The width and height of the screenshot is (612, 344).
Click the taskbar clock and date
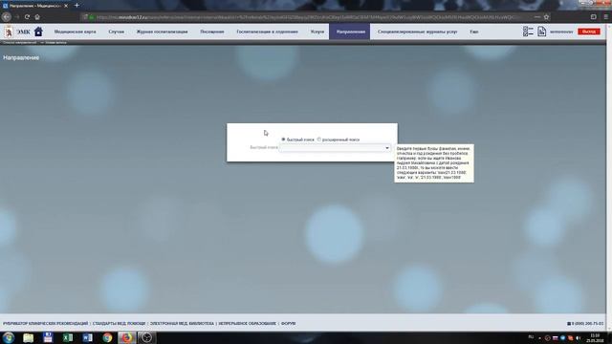[595, 337]
